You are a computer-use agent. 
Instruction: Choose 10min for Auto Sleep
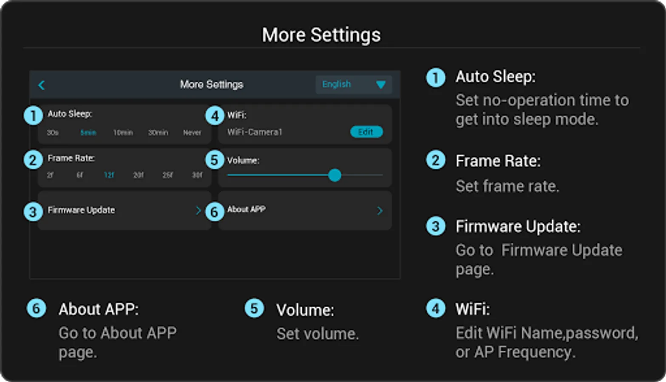pyautogui.click(x=123, y=133)
